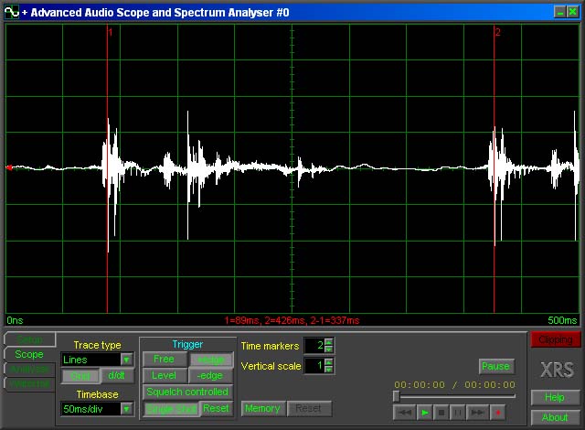Set trigger mode to Level
This screenshot has height=430, width=585.
165,375
